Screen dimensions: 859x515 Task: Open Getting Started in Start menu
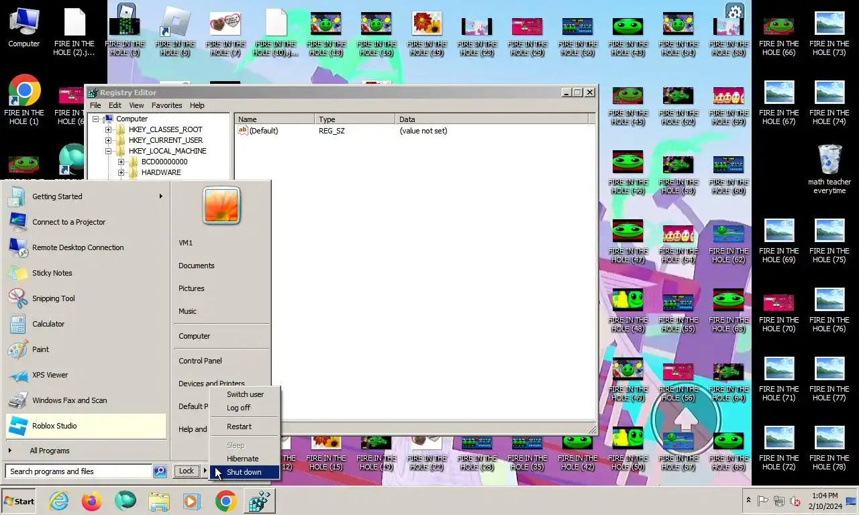(85, 196)
